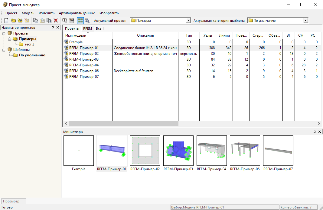
Task: Open the Актуальная категория шаблона dropdown
Action: click(305, 20)
